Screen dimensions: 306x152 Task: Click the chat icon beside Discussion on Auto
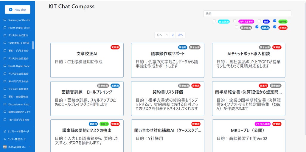coord(5,104)
